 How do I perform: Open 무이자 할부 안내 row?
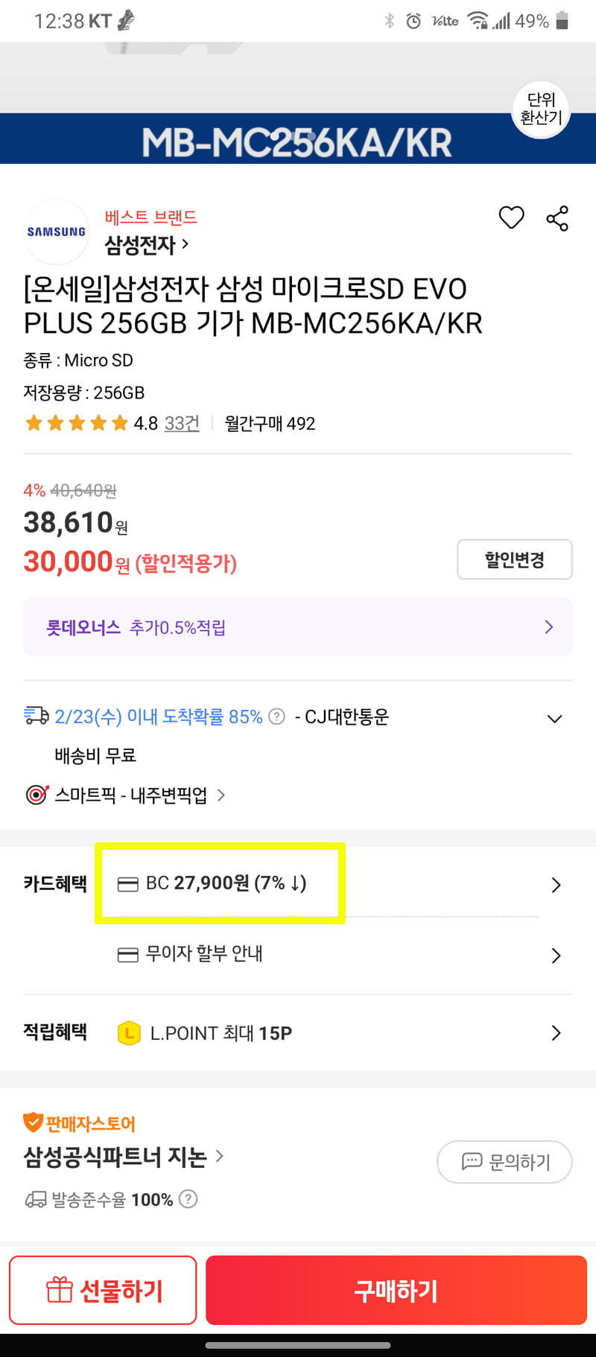339,954
